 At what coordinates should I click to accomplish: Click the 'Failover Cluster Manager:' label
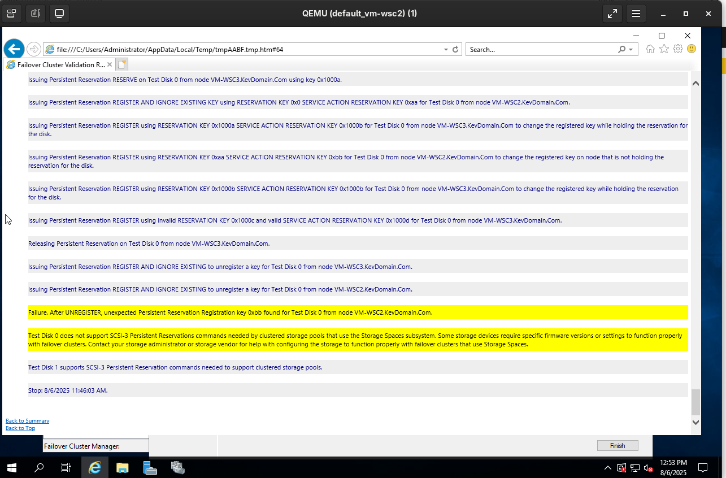click(82, 446)
